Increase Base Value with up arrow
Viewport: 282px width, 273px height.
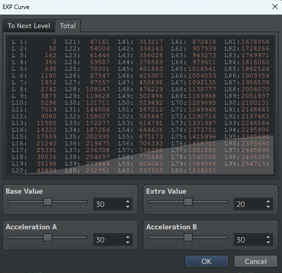coord(127,201)
